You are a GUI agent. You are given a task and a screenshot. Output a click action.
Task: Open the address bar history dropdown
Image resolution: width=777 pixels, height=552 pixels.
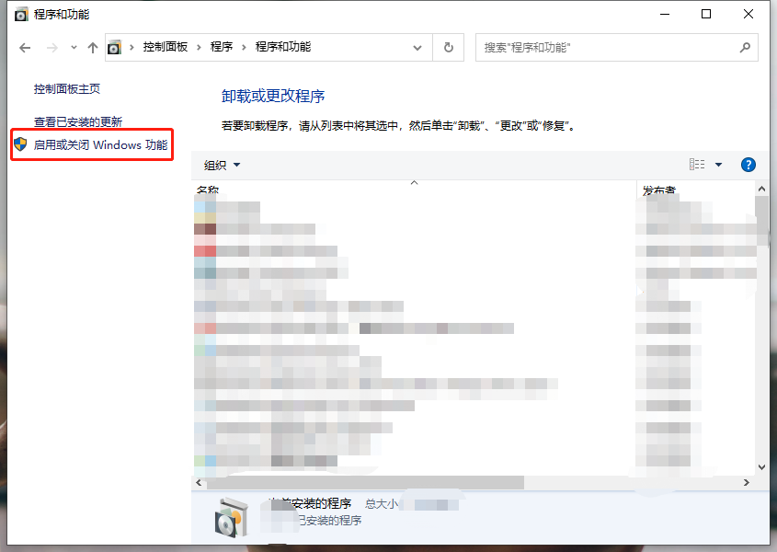pyautogui.click(x=417, y=48)
